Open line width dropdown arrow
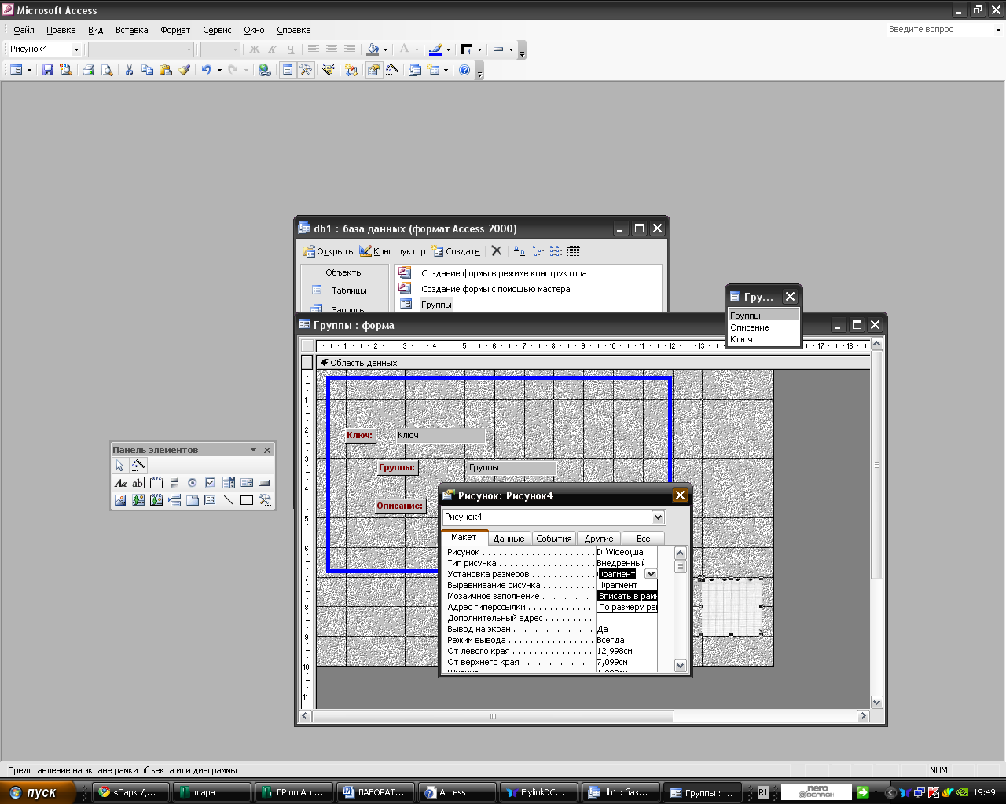This screenshot has width=1006, height=804. coord(479,49)
